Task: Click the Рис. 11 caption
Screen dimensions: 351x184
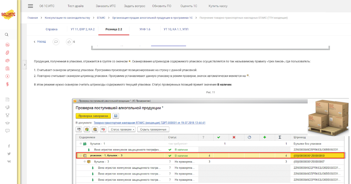Action: [211, 92]
